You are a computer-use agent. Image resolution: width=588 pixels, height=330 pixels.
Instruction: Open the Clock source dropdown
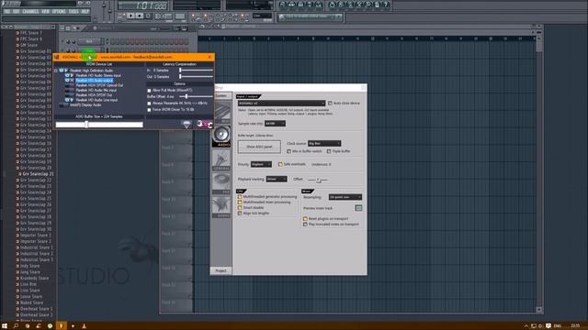(x=324, y=143)
